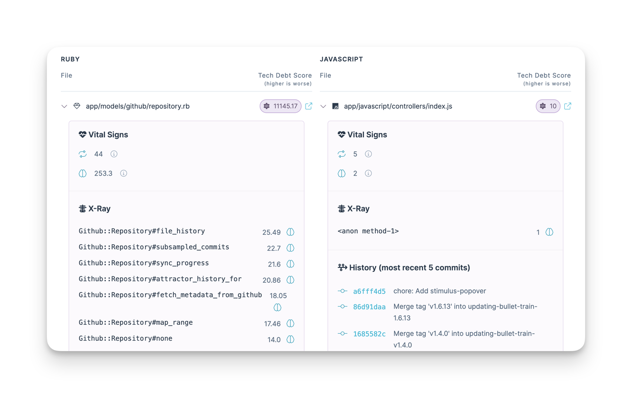Open repository.rb in external link icon
This screenshot has width=632, height=398.
point(309,106)
